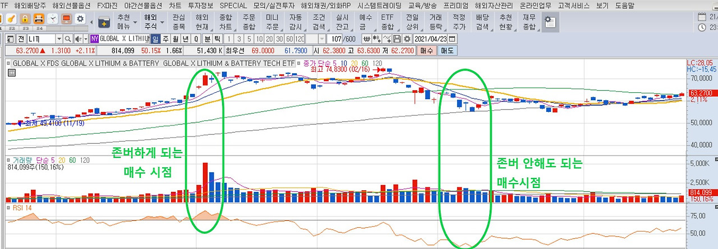Screen dimensions: 718x249
Task: Open the 시스템트레이딩 menu
Action: (380, 5)
